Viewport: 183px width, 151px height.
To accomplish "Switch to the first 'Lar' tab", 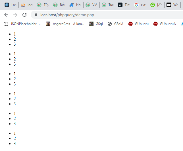I will (x=11, y=5).
